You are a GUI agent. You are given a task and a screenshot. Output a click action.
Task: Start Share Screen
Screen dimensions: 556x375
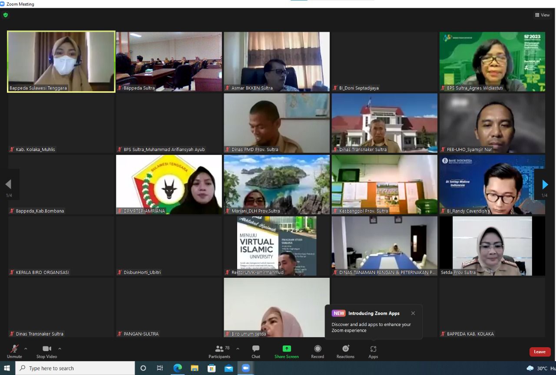tap(287, 352)
